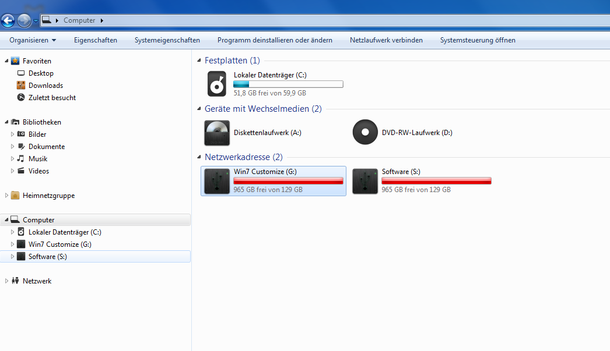Screen dimensions: 610x351
Task: Click the computer icon in address bar
Action: click(x=46, y=20)
